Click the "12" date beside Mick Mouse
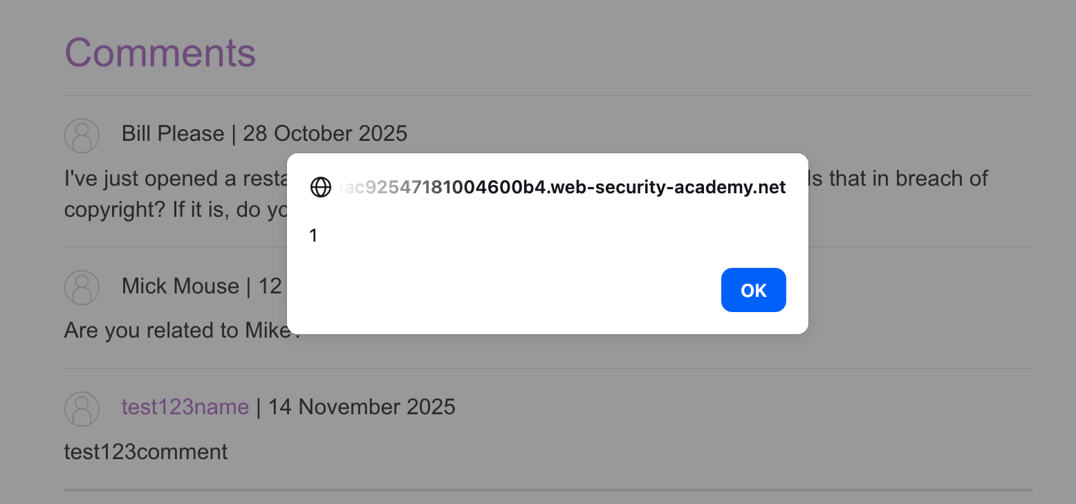 click(270, 286)
